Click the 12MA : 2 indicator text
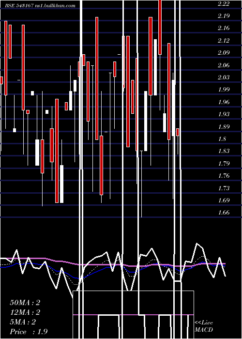Viewport: 242px width, 339px height. click(x=25, y=312)
